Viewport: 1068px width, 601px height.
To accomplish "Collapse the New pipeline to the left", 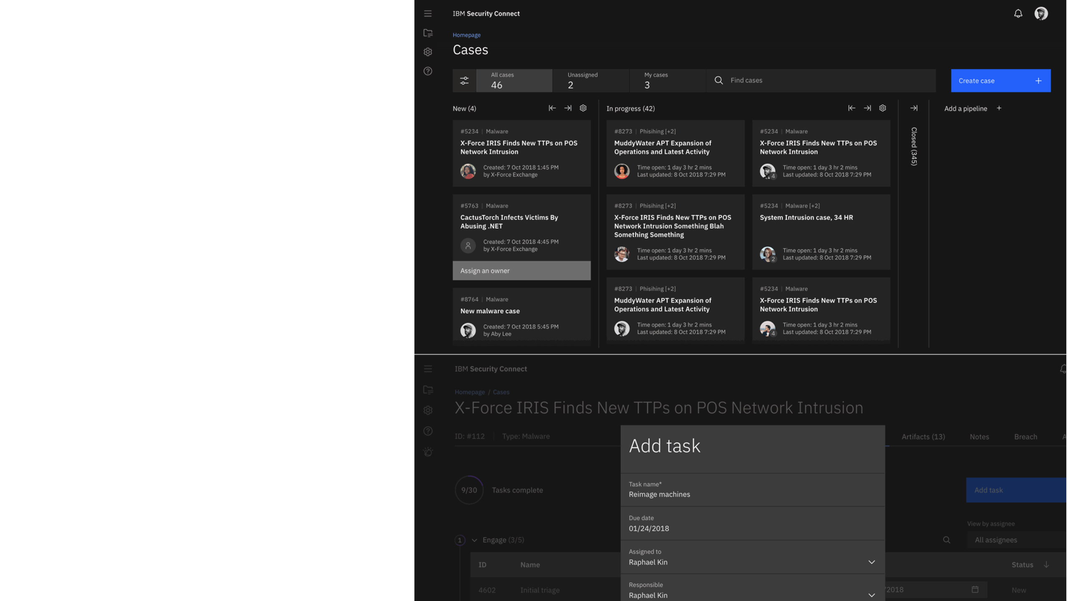I will pyautogui.click(x=552, y=108).
